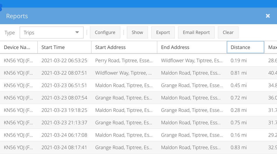Screen dimensions: 277x156
Task: Click distance value 0.83 mi
Action: (x=239, y=147)
